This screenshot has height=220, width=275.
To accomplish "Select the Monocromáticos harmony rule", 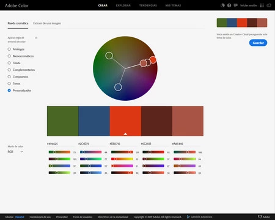I will (x=21, y=56).
